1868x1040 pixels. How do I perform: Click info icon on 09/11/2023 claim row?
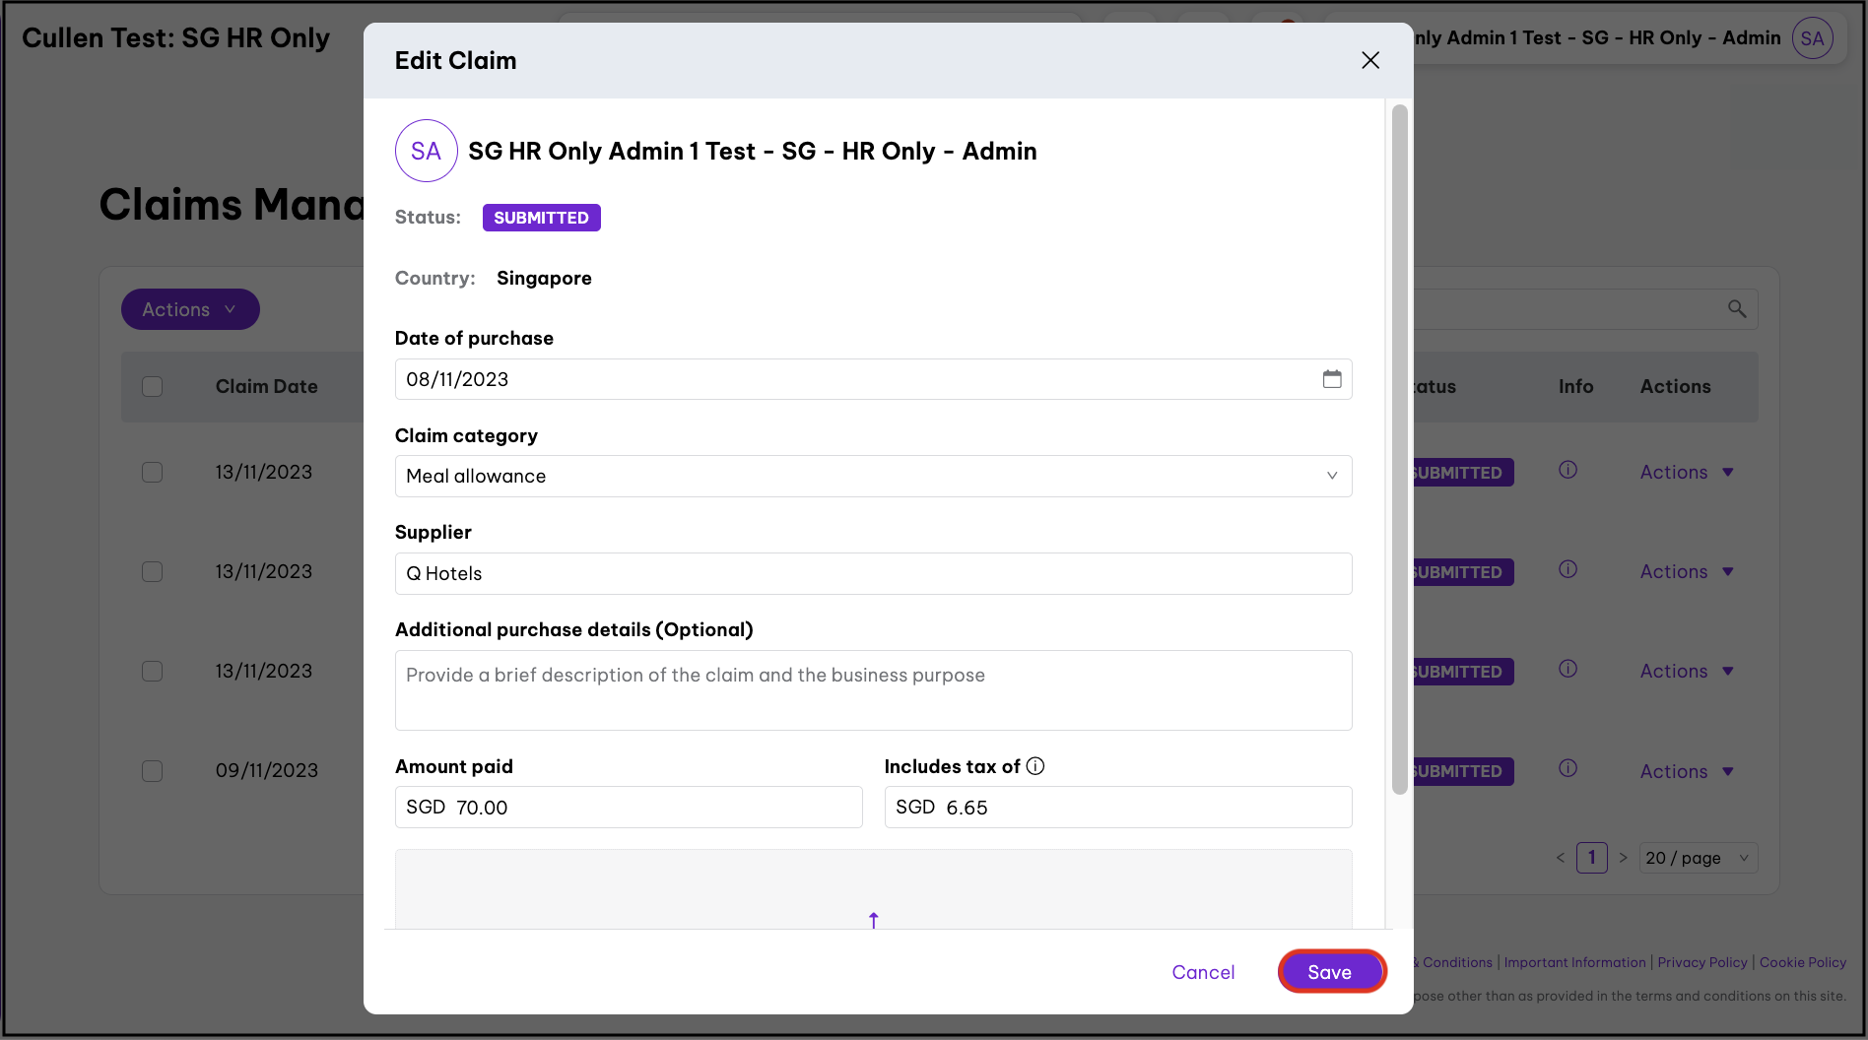click(x=1568, y=769)
